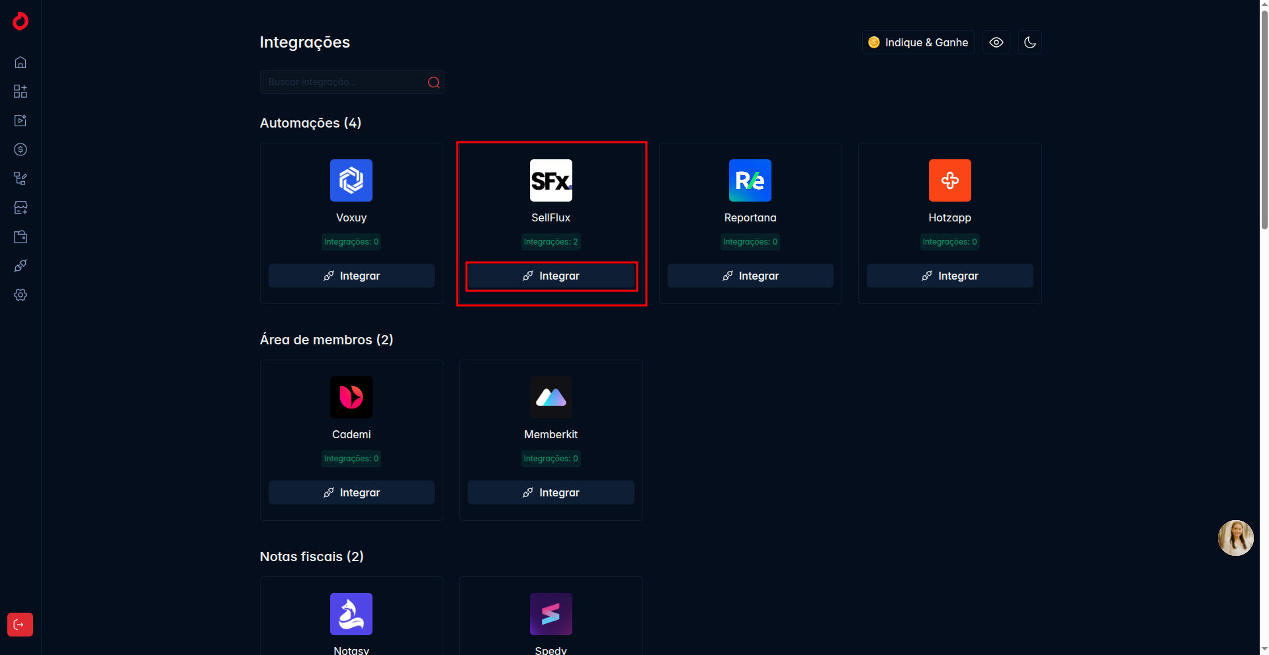Screen dimensions: 1269x655
Task: Click Integrar under Hotzapp
Action: (x=949, y=276)
